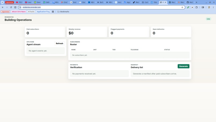The width and height of the screenshot is (216, 122).
Task: Toggle the browser side panel icon
Action: click(x=15, y=7)
